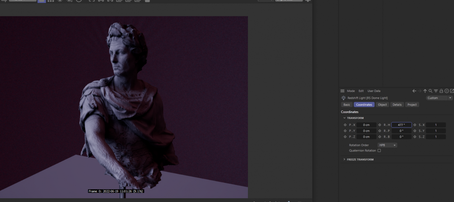Click the Rotation Order label
Screen dimensions: 454x202
(x=359, y=145)
